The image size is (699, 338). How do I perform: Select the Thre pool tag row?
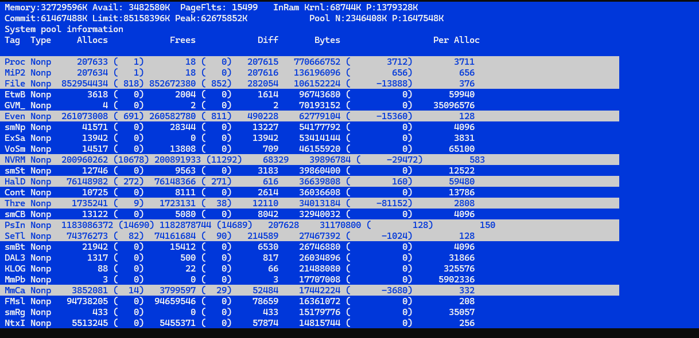tap(14, 203)
